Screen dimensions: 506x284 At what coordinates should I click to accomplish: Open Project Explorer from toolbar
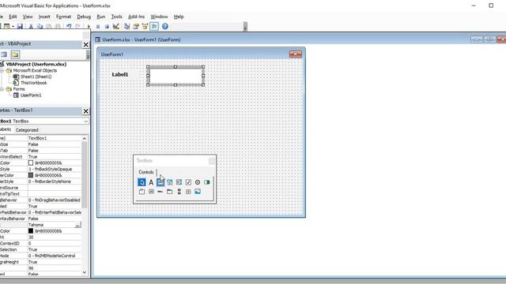[x=126, y=26]
